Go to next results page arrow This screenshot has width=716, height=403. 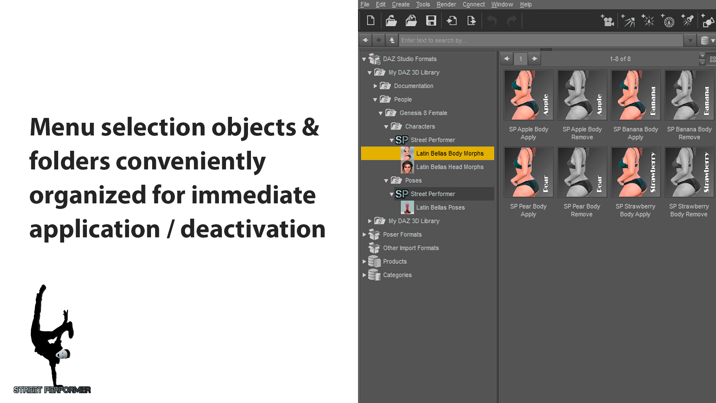(x=534, y=59)
